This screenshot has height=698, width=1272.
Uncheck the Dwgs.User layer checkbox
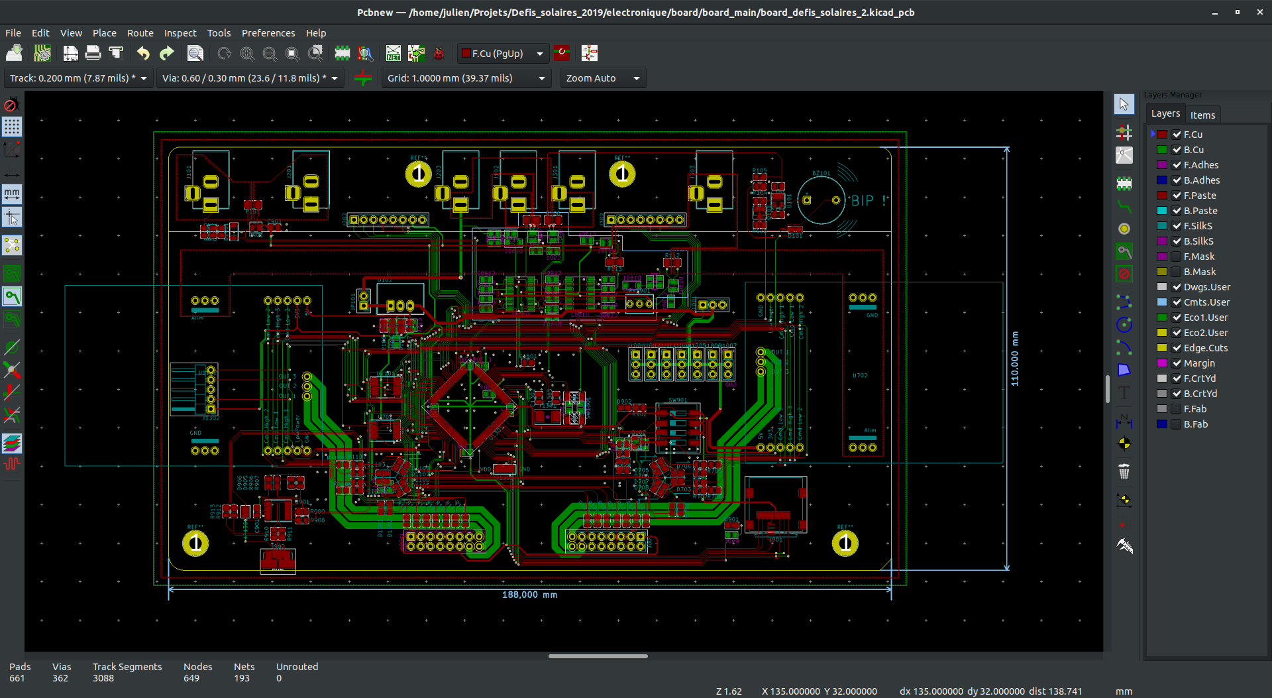[x=1177, y=287]
